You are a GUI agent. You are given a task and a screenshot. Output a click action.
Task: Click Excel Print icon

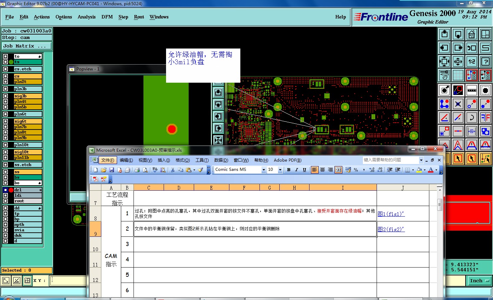(x=137, y=170)
